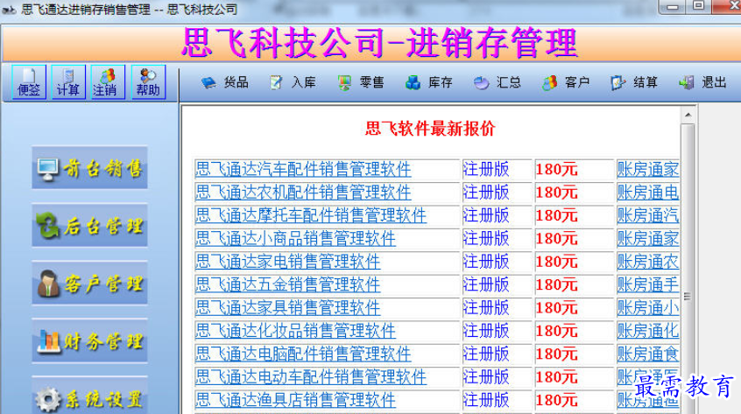Click the 结算 document pen icon

[x=617, y=83]
